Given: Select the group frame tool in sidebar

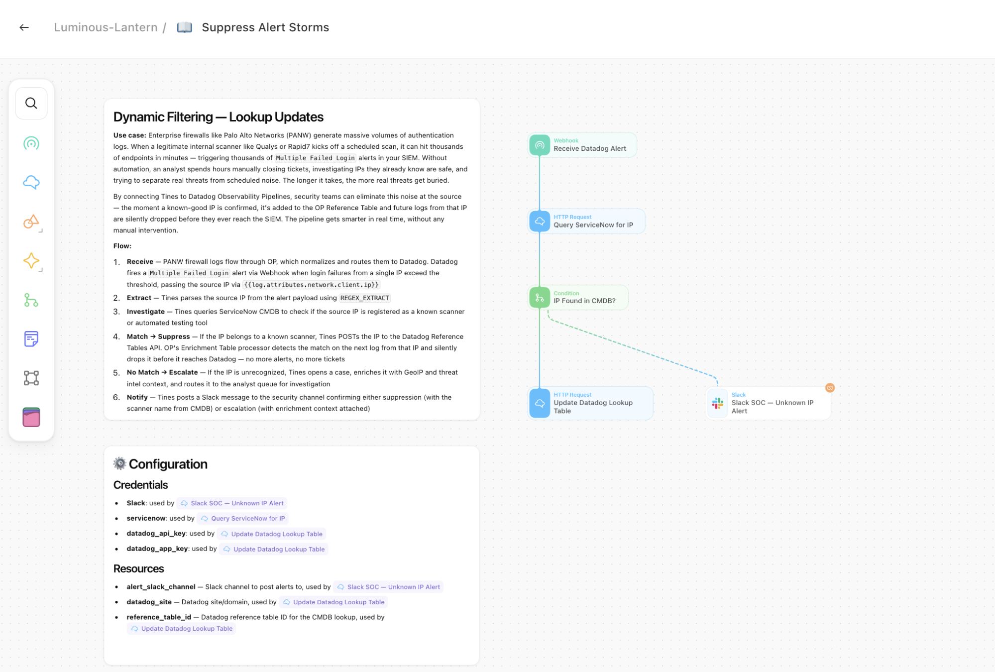Looking at the screenshot, I should (x=31, y=378).
